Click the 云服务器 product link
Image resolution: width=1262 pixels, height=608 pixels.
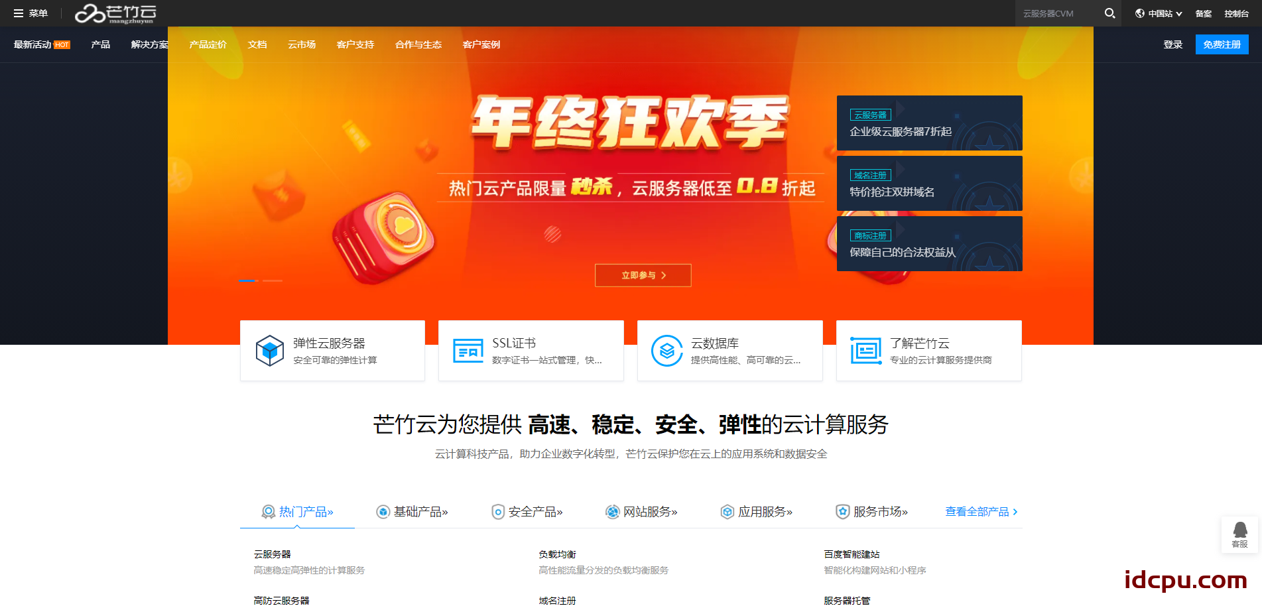(x=272, y=554)
